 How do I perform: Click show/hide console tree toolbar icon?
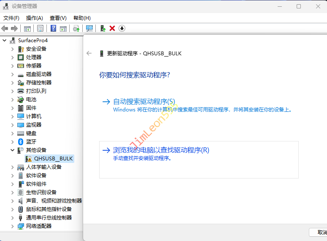click(x=27, y=28)
